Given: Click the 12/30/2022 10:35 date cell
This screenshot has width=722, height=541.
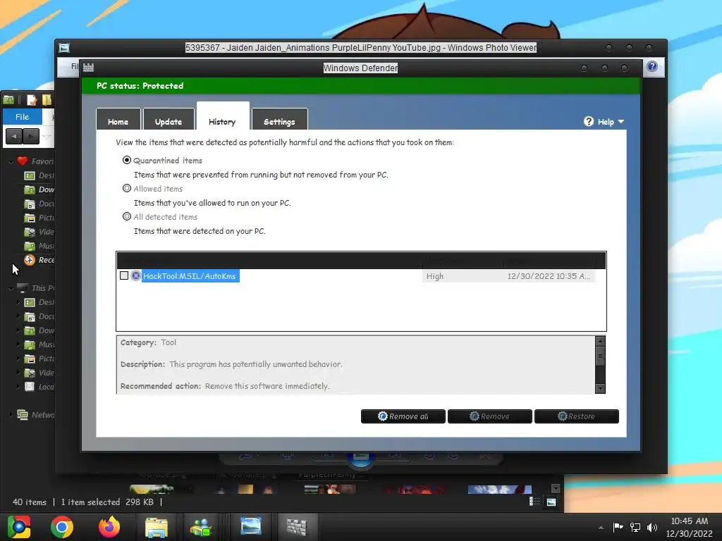Looking at the screenshot, I should click(549, 276).
